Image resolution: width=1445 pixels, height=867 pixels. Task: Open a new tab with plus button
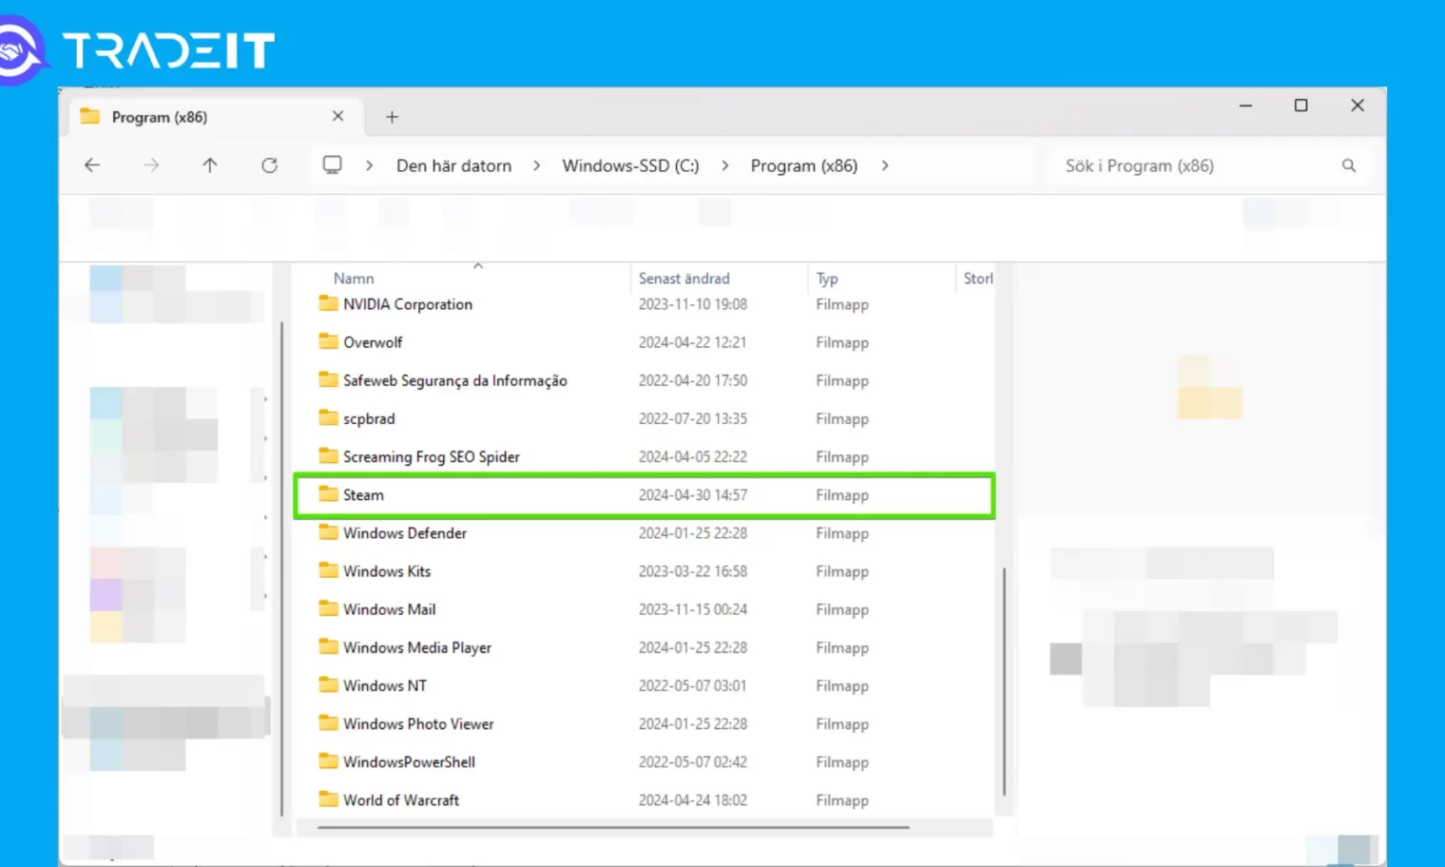pos(392,117)
